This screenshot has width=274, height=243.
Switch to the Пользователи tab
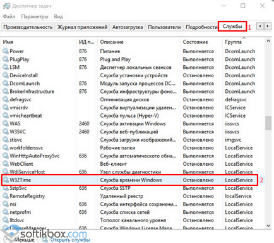click(164, 27)
